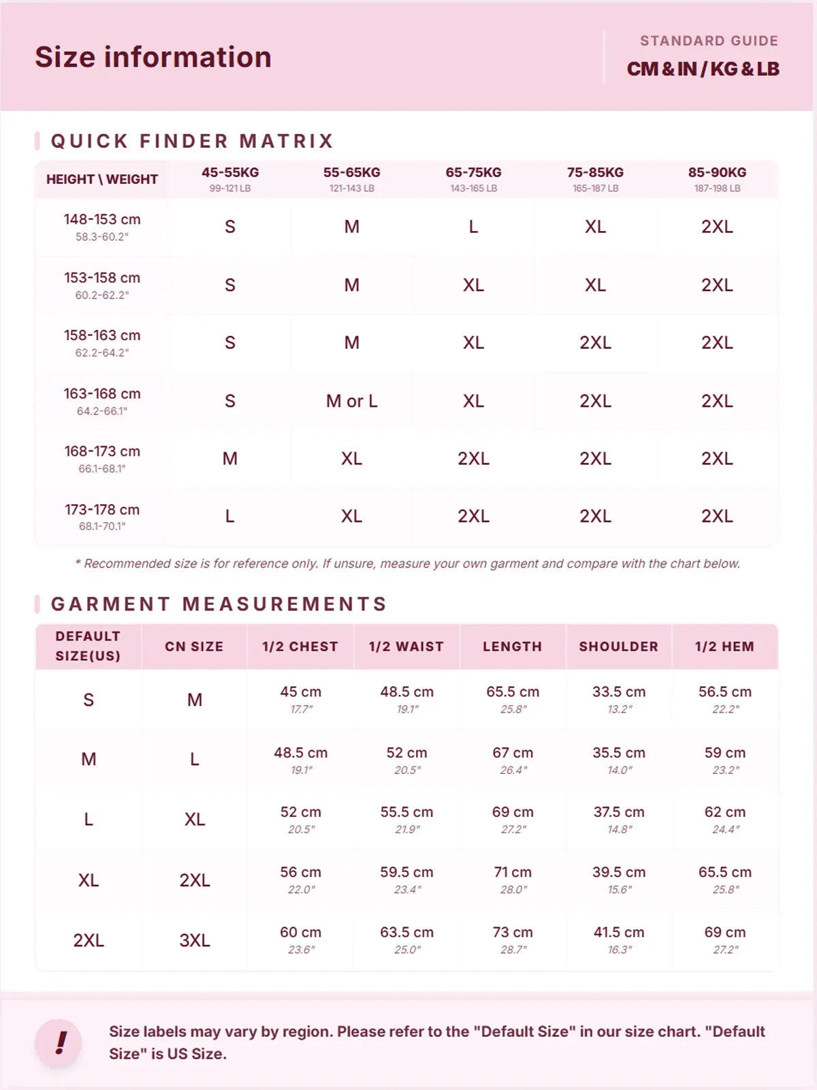Click the recommended size reference footnote
Viewport: 817px width, 1090px height.
click(x=407, y=563)
